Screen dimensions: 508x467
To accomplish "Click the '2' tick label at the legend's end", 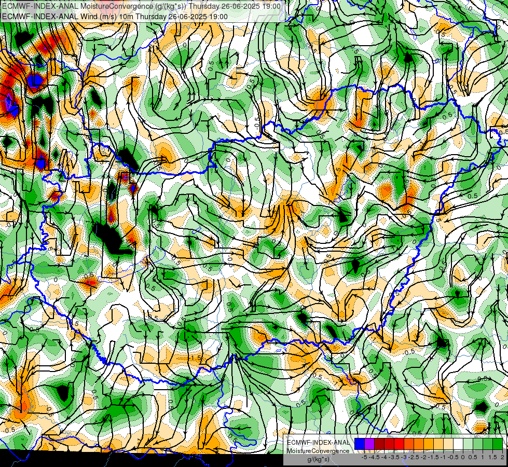I will [x=502, y=457].
